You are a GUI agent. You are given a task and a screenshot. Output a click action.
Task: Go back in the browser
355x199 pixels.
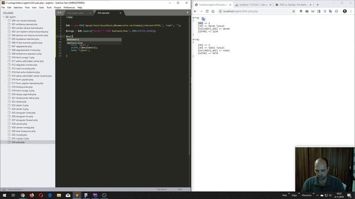195,11
